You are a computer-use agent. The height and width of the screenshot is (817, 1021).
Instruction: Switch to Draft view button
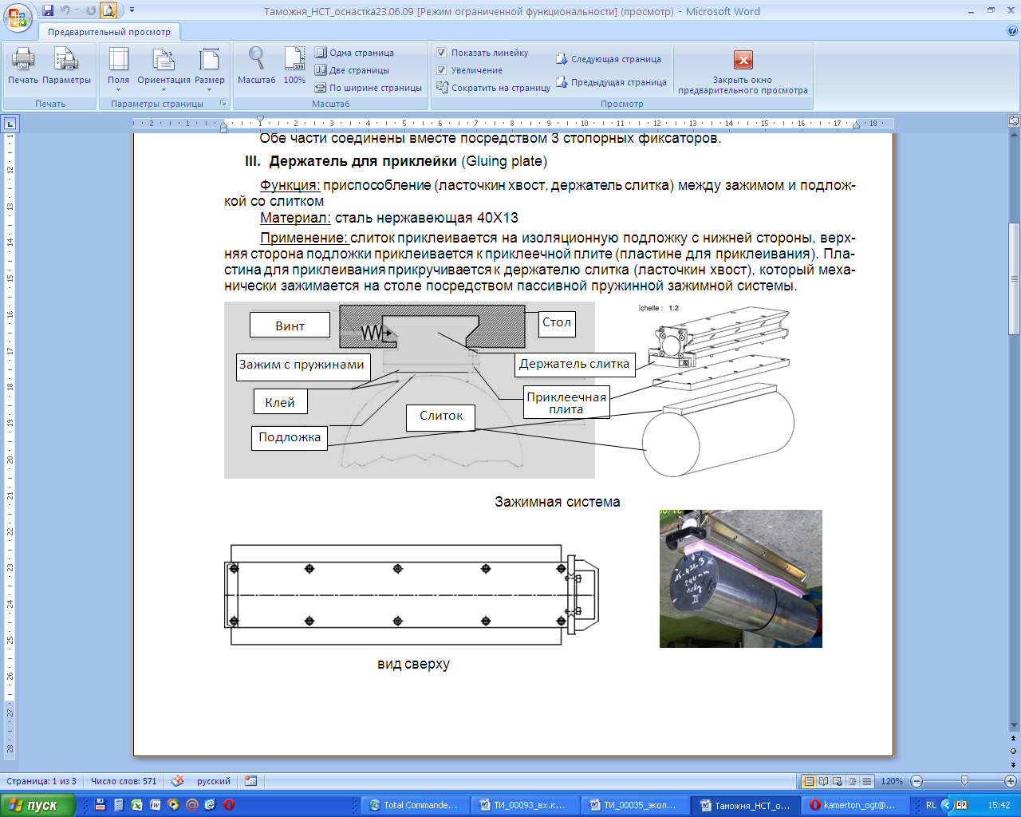tap(866, 782)
